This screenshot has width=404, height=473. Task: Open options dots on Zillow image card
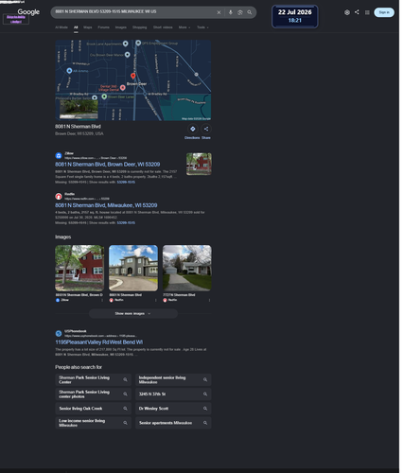pyautogui.click(x=102, y=300)
